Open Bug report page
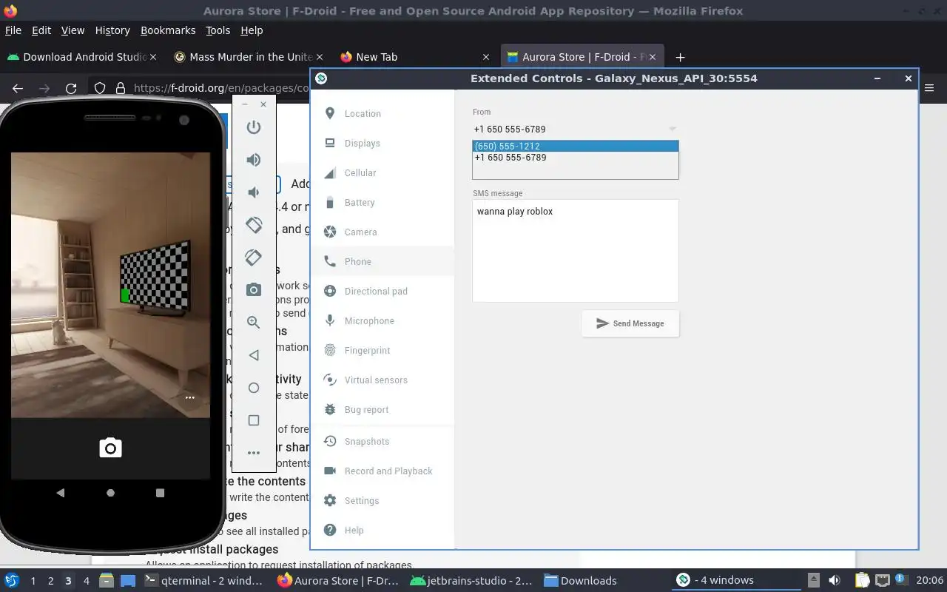947x592 pixels. click(382, 409)
